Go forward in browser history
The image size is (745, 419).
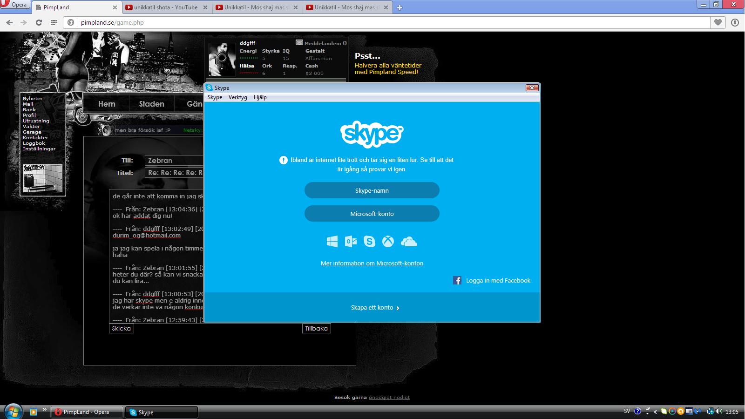click(x=24, y=22)
